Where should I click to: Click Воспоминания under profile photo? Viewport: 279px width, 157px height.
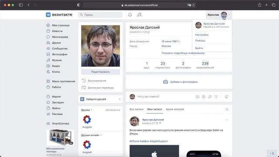[x=97, y=81]
